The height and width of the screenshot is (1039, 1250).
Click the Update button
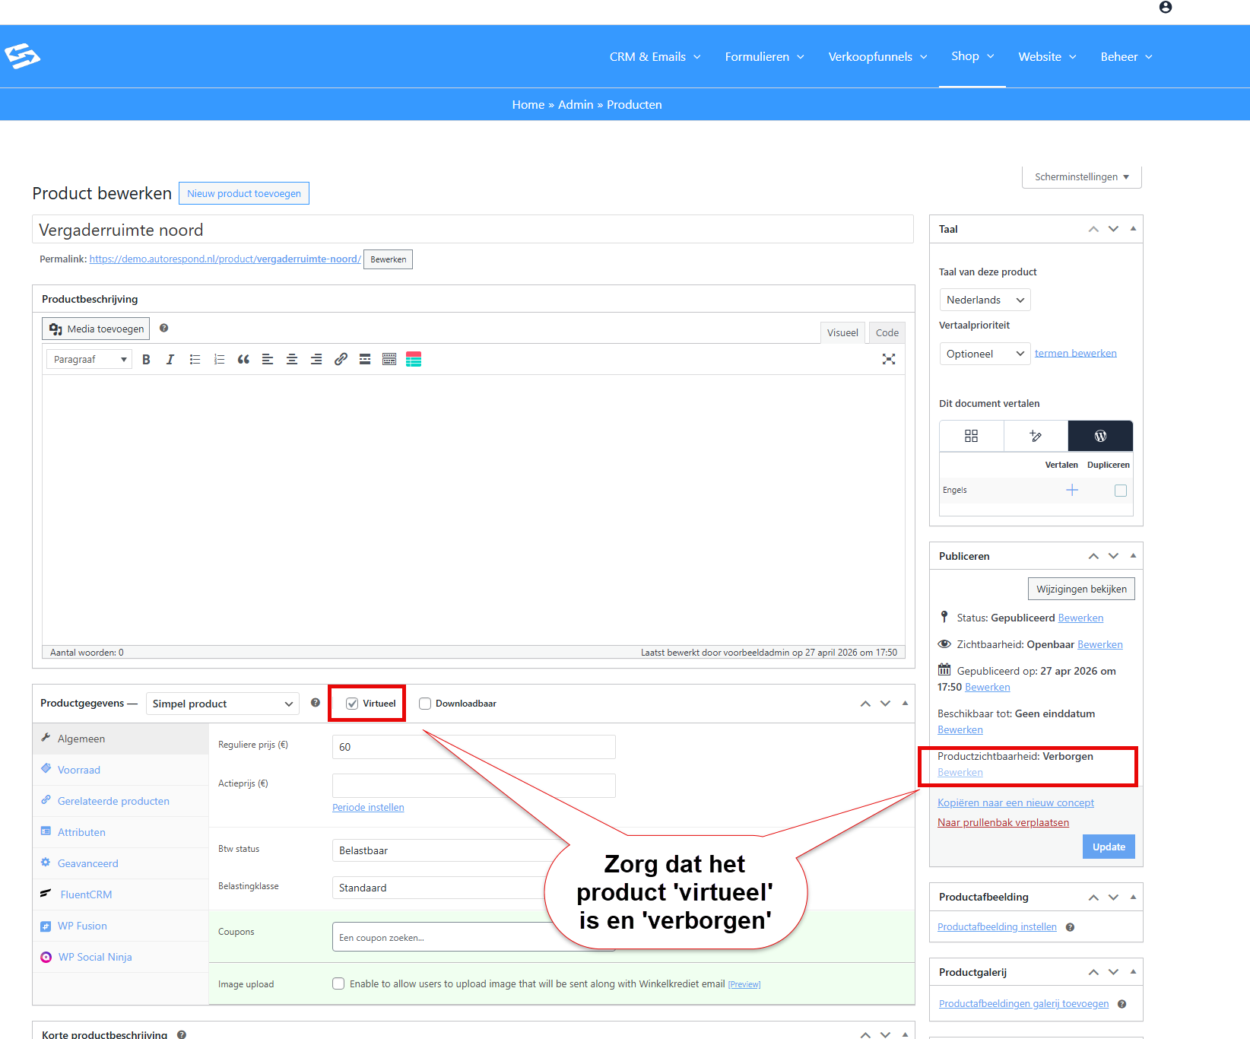[1109, 847]
